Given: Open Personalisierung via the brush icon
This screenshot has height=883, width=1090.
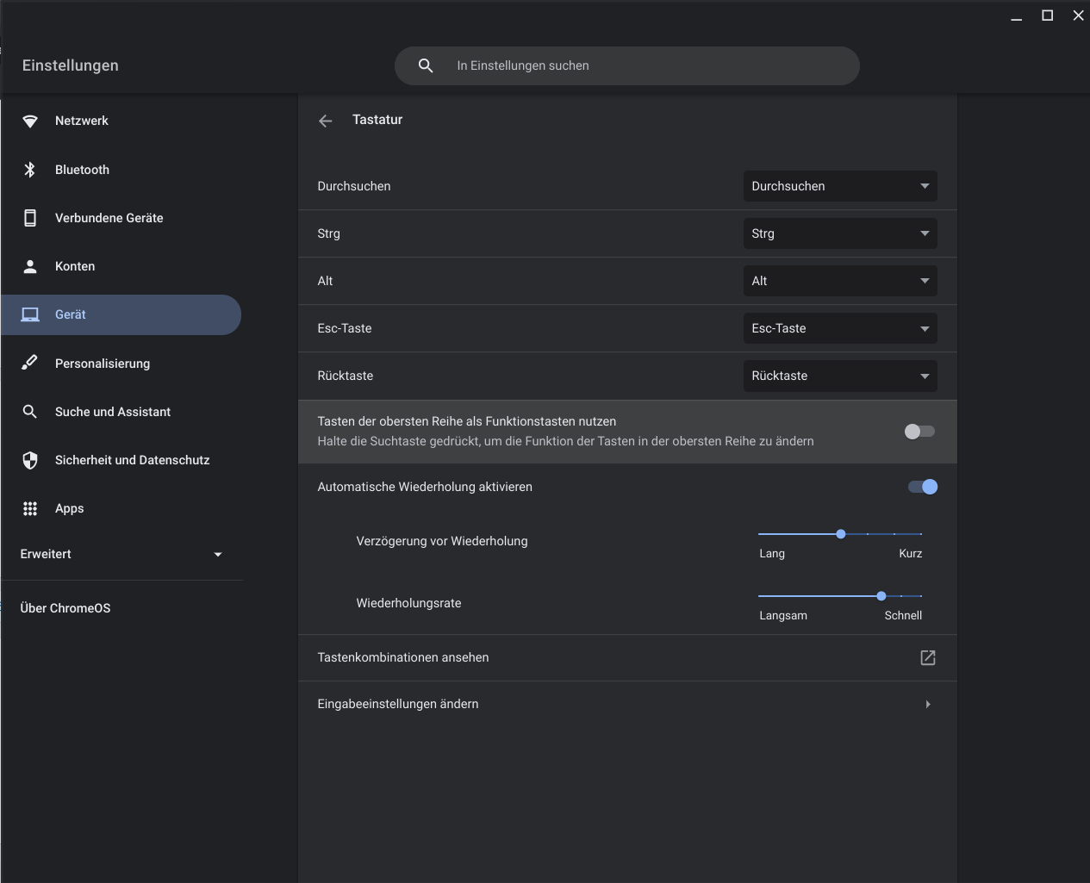Looking at the screenshot, I should [x=30, y=363].
